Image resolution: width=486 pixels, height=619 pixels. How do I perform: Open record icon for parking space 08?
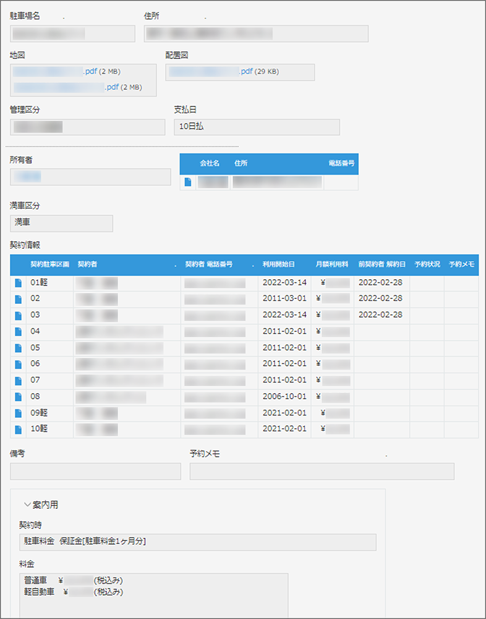click(x=18, y=397)
